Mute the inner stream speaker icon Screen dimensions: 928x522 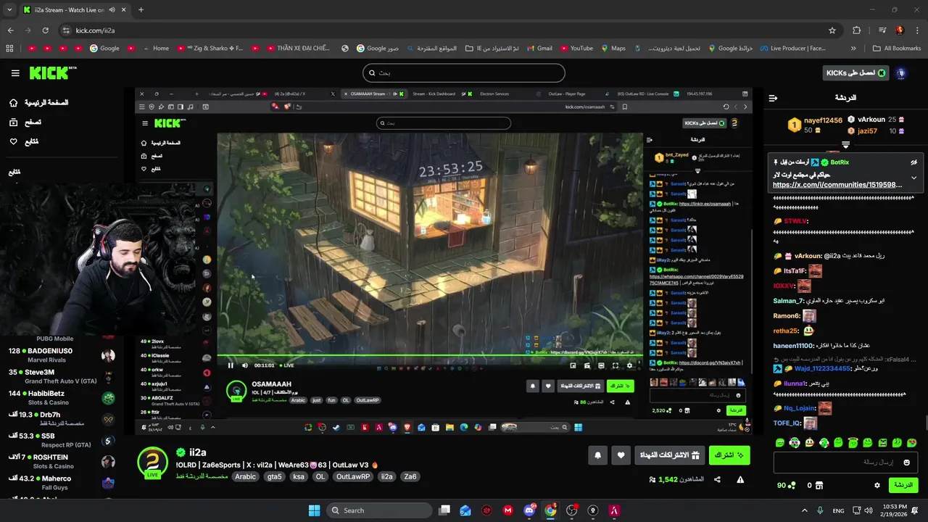(245, 365)
